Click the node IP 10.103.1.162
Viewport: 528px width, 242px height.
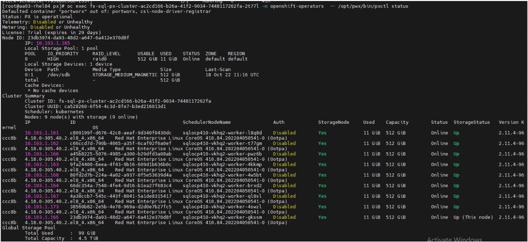[42, 143]
